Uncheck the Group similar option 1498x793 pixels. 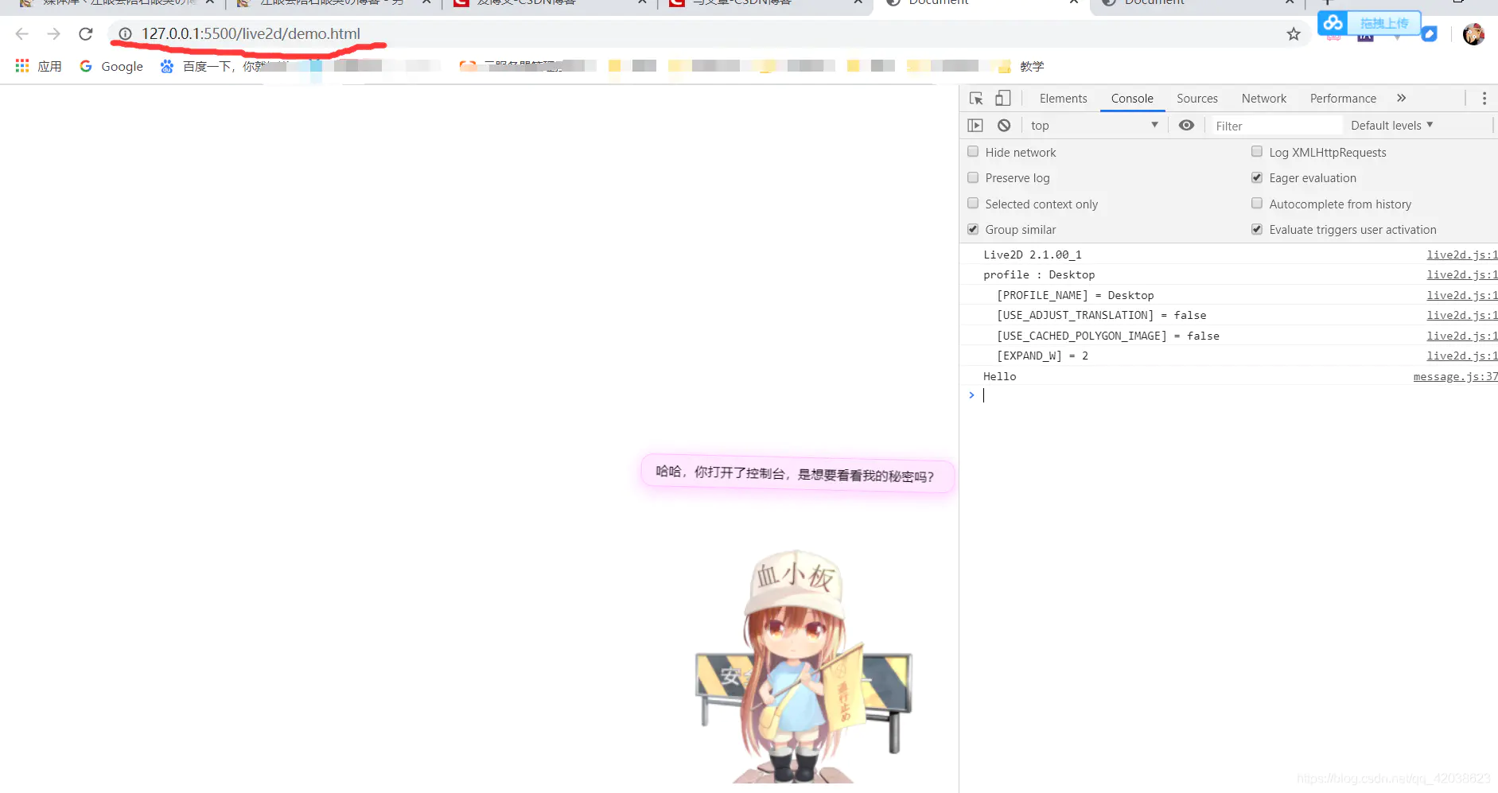coord(973,229)
